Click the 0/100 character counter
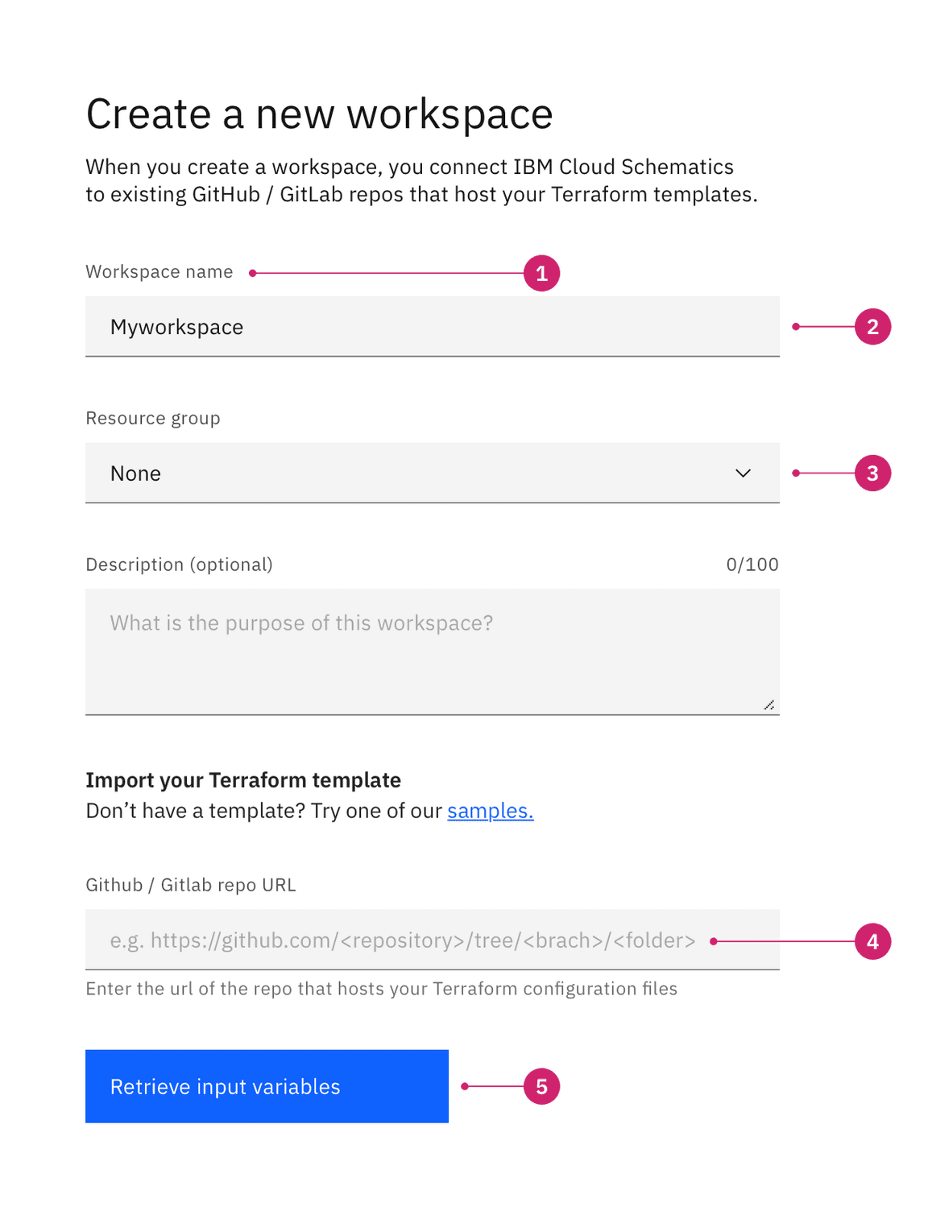Image resolution: width=928 pixels, height=1207 pixels. tap(752, 564)
